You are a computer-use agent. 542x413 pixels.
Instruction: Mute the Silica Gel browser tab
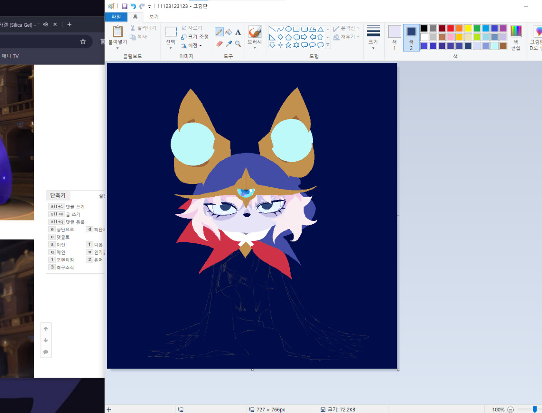click(x=45, y=25)
